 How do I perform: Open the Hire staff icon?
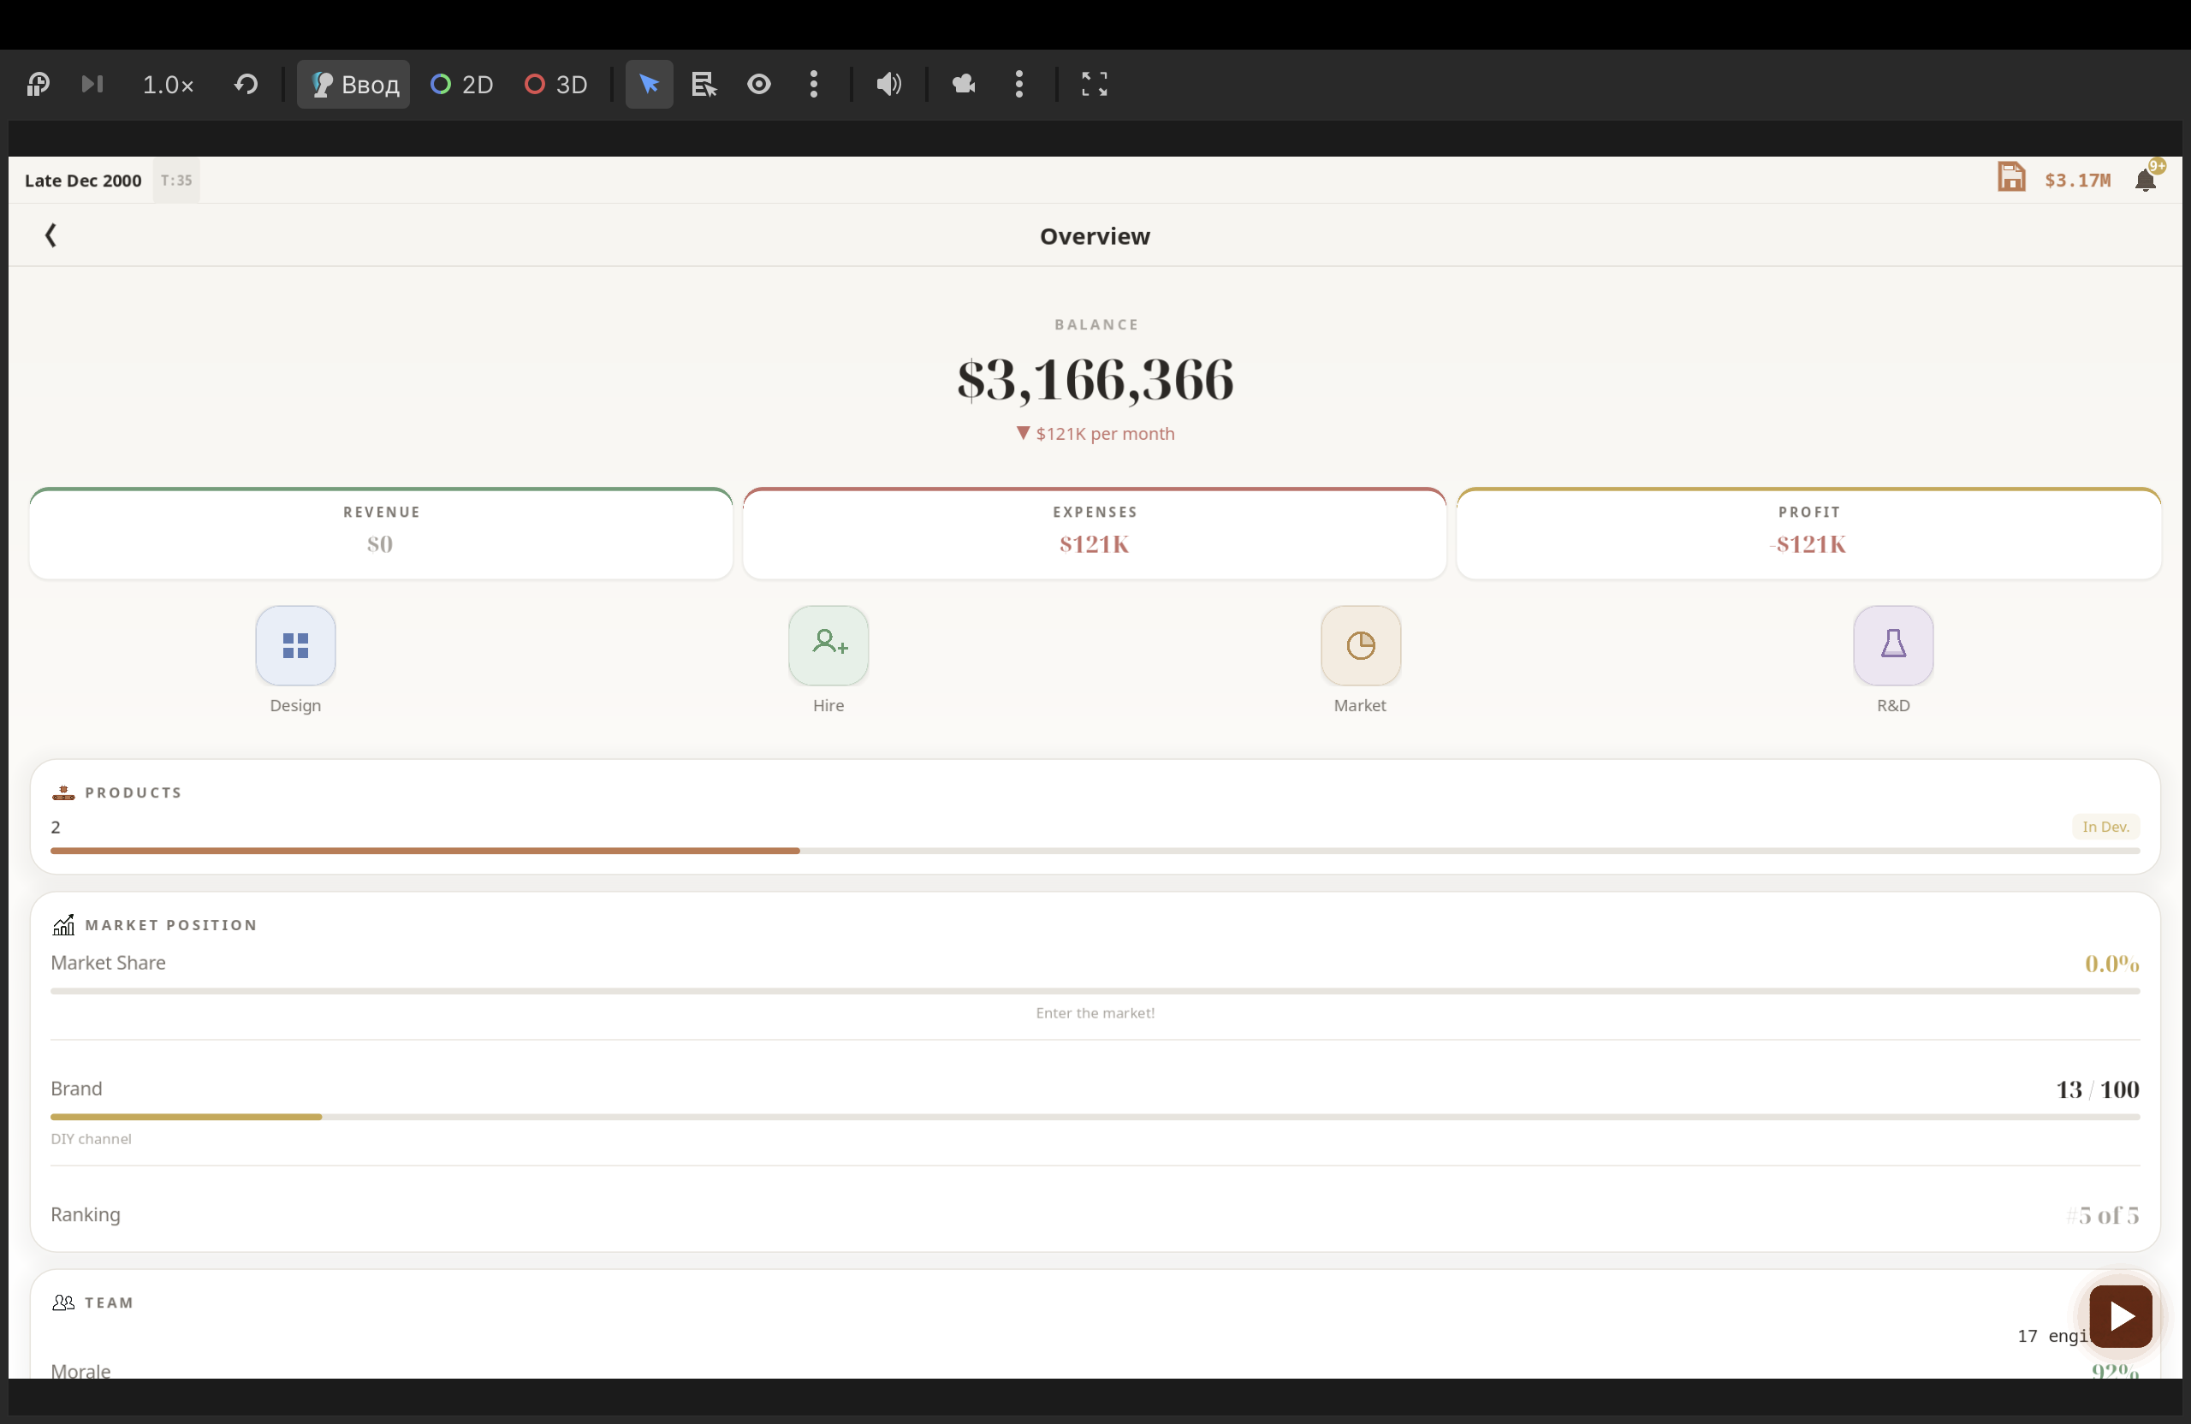[x=828, y=645]
